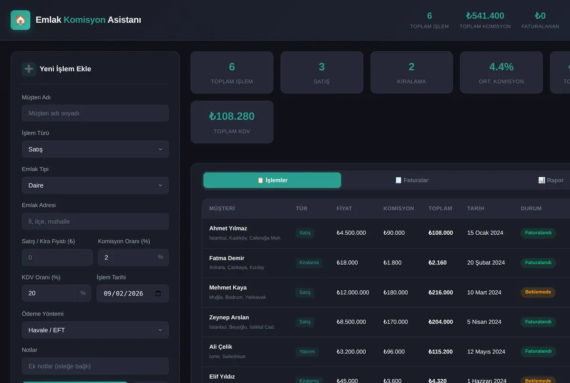Click the Kiralama stat card showing 2
The width and height of the screenshot is (570, 383).
(411, 72)
